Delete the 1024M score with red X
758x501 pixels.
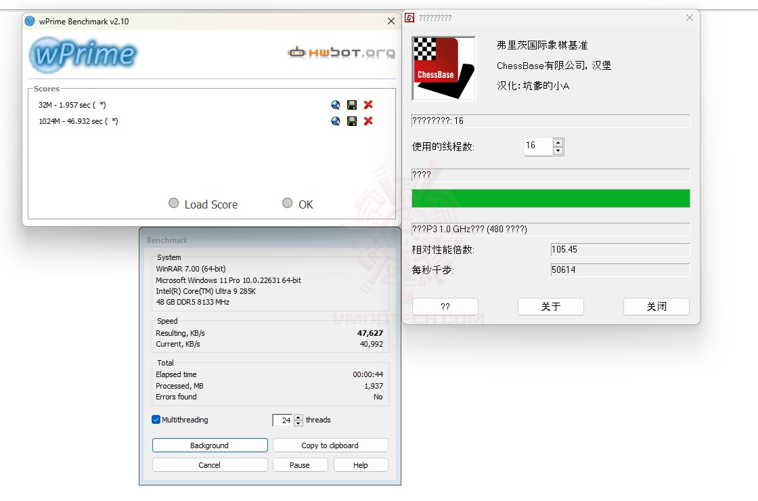click(368, 121)
